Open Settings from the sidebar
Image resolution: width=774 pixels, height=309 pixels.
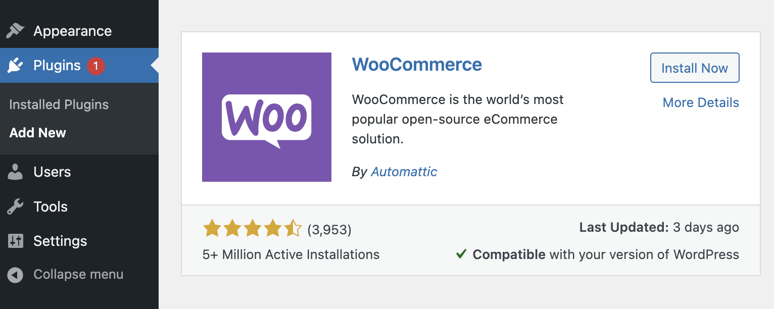click(x=61, y=241)
